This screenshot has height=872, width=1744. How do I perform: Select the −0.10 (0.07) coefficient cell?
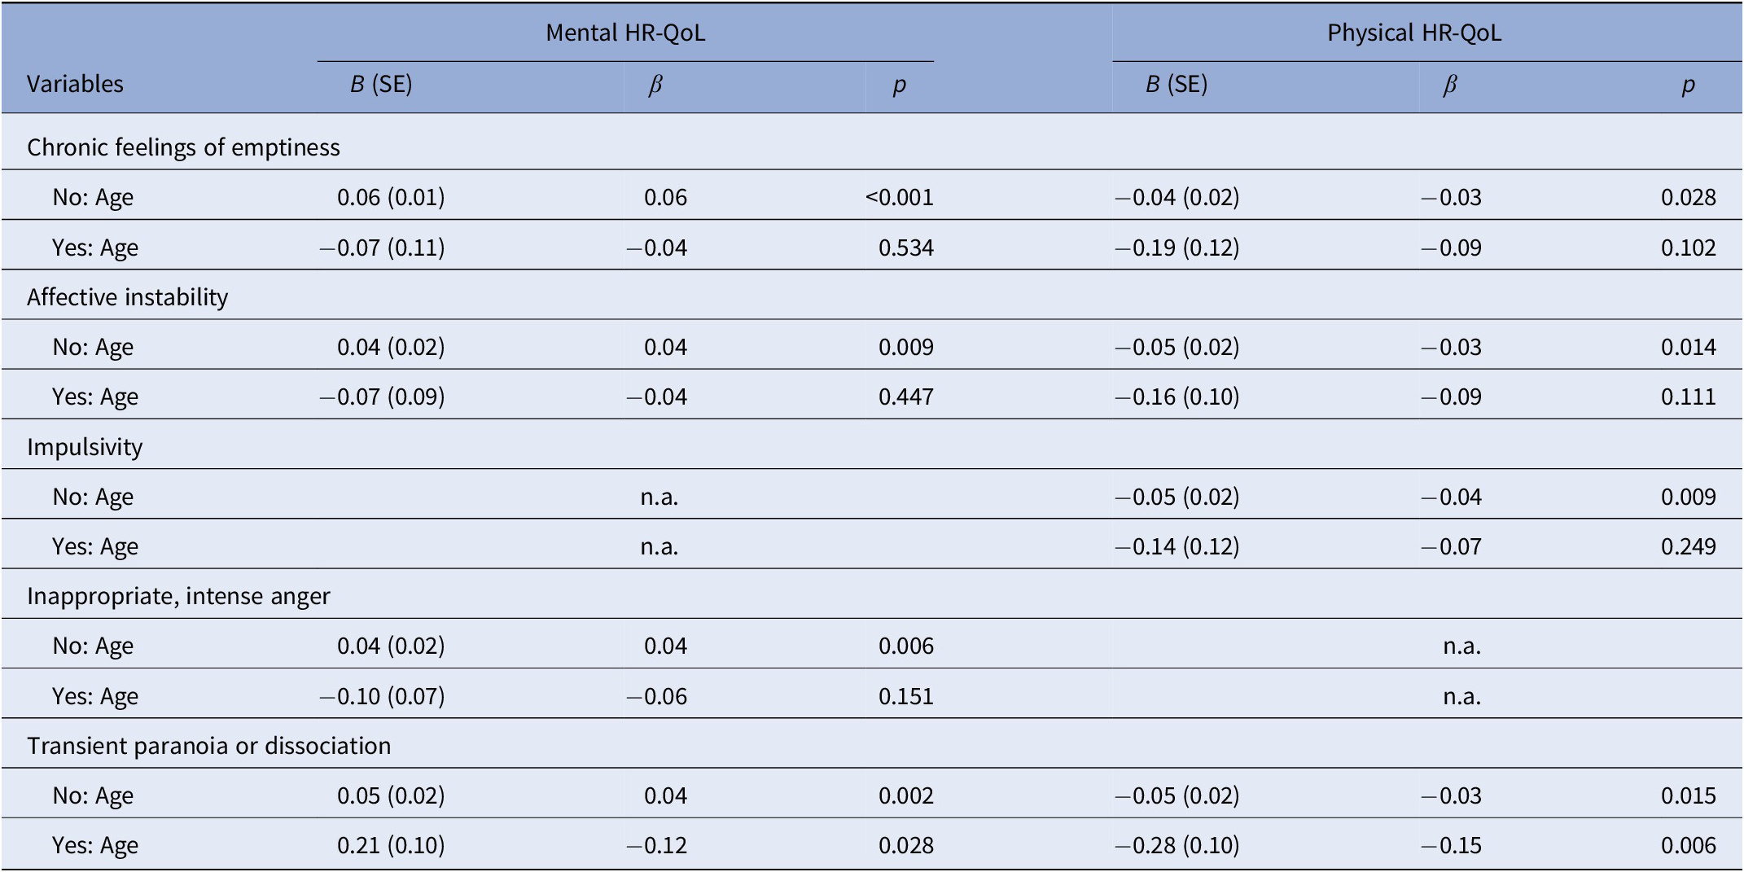pos(382,696)
